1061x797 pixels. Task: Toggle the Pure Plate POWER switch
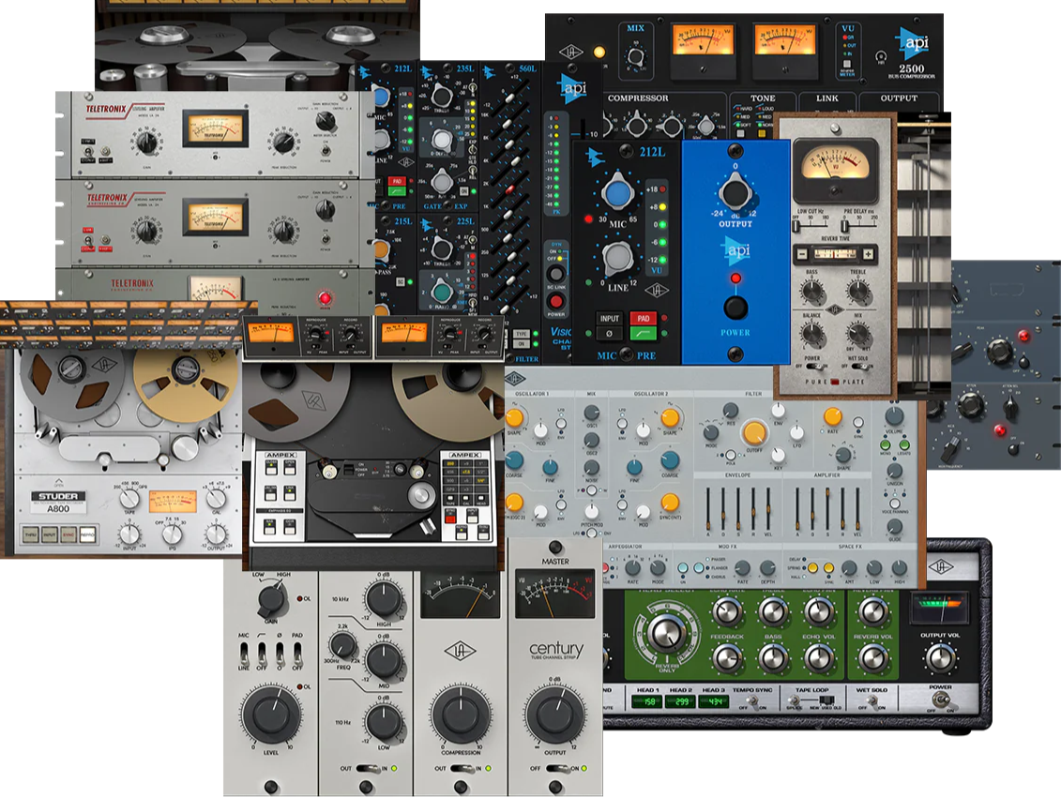point(815,366)
